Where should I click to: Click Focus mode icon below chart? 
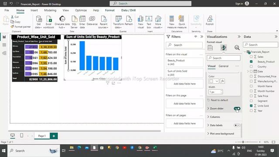[x=113, y=83]
